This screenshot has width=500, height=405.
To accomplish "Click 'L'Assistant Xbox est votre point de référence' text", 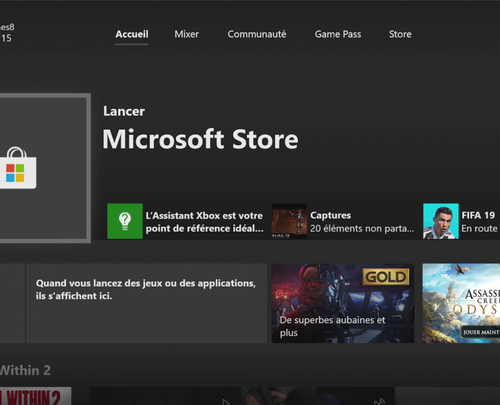I will pyautogui.click(x=204, y=222).
